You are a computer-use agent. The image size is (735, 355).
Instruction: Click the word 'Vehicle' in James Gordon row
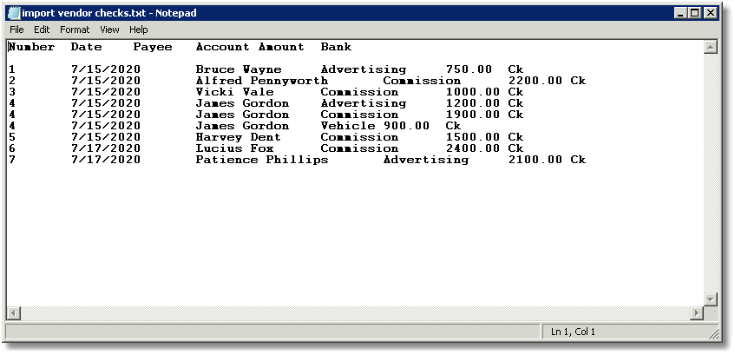click(348, 126)
